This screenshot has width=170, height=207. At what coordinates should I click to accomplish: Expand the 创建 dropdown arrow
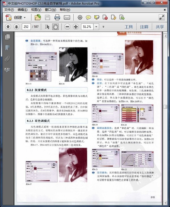pyautogui.click(x=25, y=18)
